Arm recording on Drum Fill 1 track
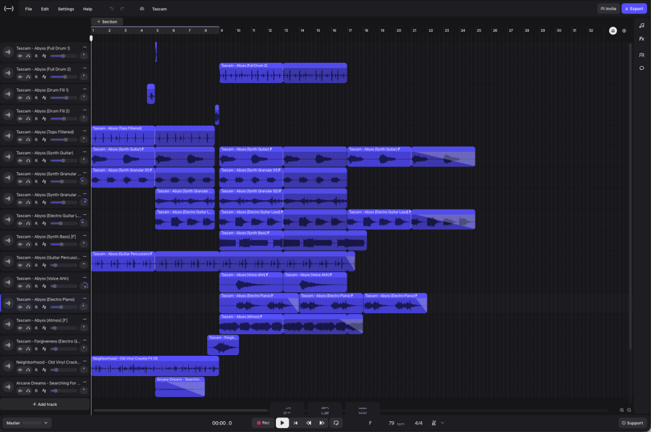This screenshot has width=651, height=432. pyautogui.click(x=36, y=98)
